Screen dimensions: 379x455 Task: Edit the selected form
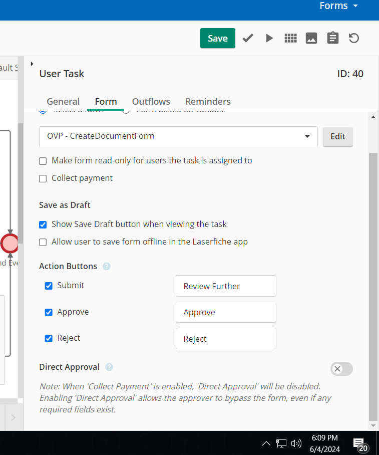[338, 137]
